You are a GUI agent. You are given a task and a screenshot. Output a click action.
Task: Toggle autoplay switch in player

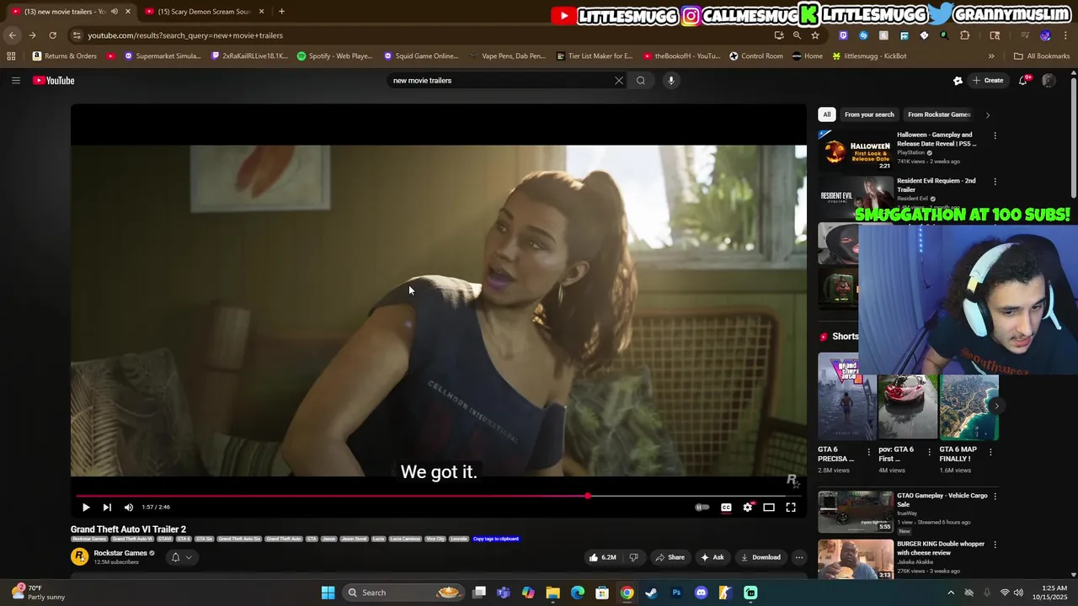click(x=702, y=508)
